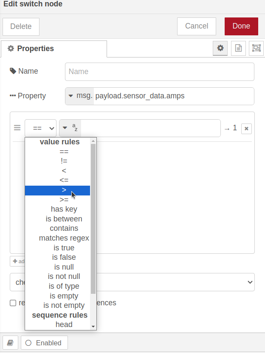Choose the 'is false' rule
Viewport: 265px width, 353px height.
coord(57,257)
